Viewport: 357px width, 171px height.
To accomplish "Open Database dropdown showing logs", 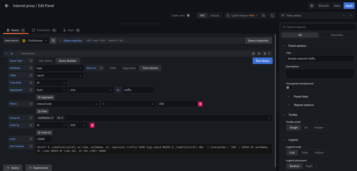I will [59, 68].
